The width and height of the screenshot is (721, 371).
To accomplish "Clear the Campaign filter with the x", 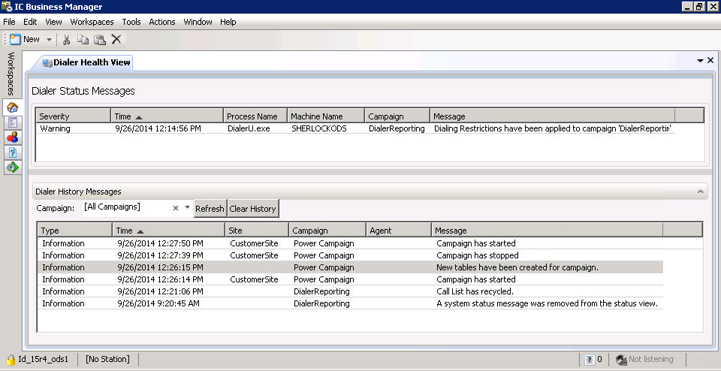I will pyautogui.click(x=176, y=208).
